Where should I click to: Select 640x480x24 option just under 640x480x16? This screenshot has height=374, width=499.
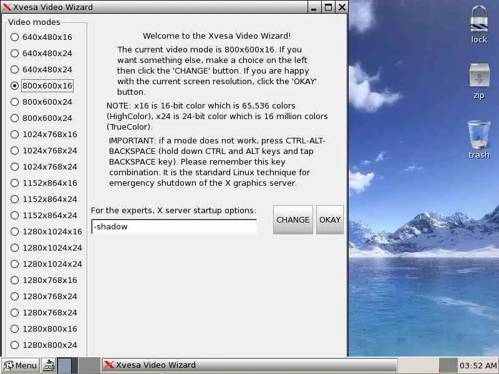41,54
